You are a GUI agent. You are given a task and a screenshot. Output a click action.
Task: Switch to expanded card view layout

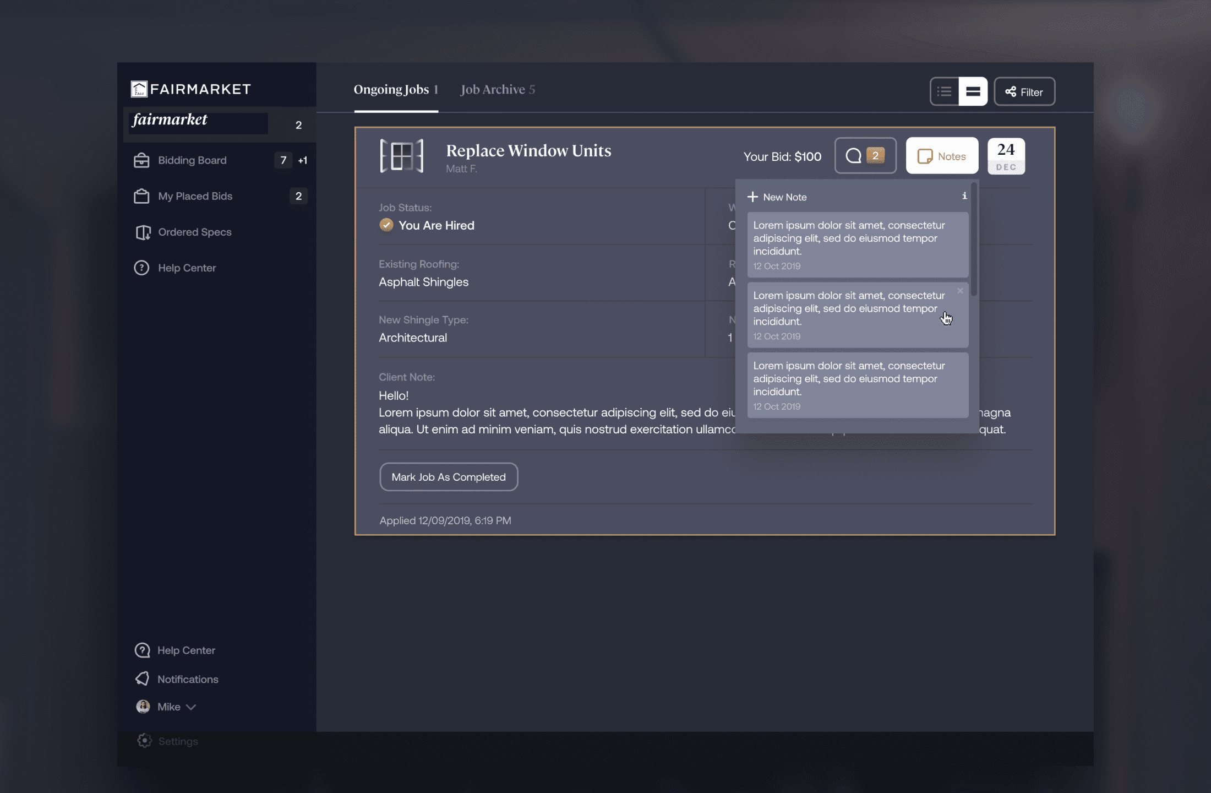pyautogui.click(x=973, y=91)
